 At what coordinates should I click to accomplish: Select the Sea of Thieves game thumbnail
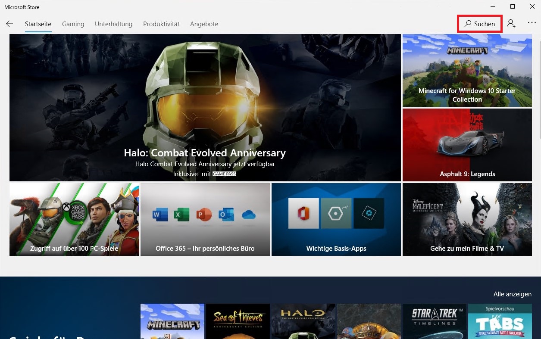click(238, 321)
